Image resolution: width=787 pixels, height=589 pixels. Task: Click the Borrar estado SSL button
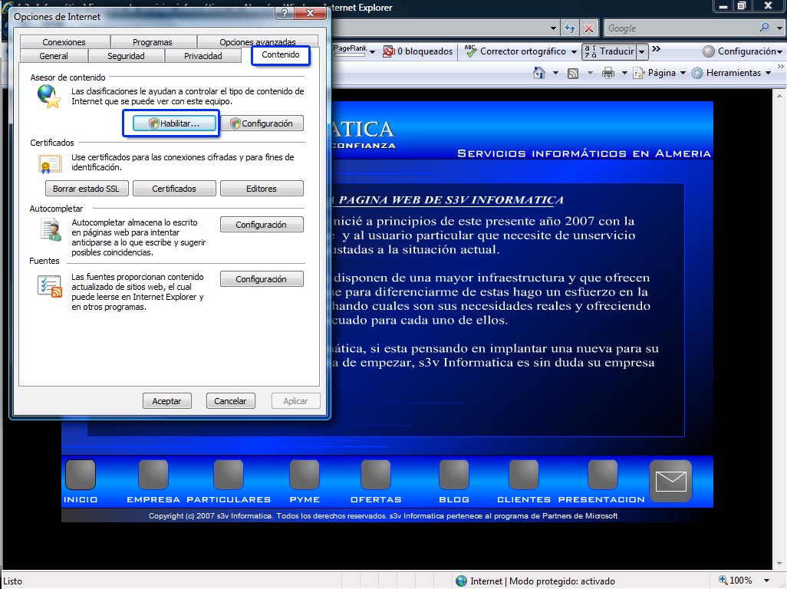point(86,189)
